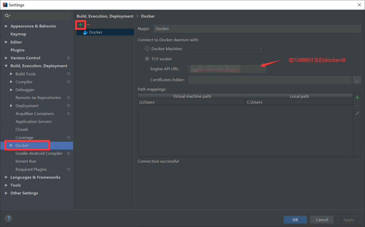Click Local path column header

[299, 96]
